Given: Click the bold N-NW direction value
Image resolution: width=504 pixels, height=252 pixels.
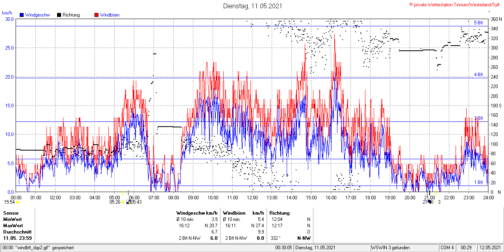Looking at the screenshot, I should point(304,238).
